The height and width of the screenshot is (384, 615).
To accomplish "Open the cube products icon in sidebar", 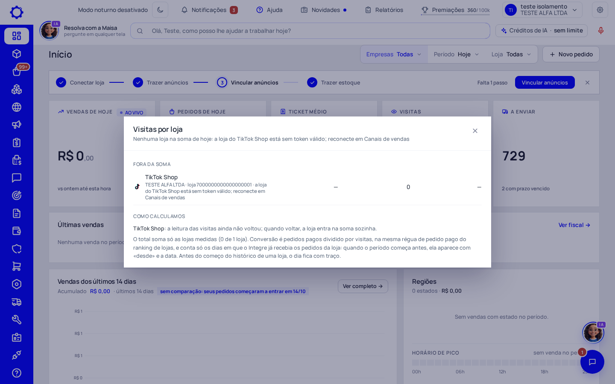I will click(x=17, y=54).
